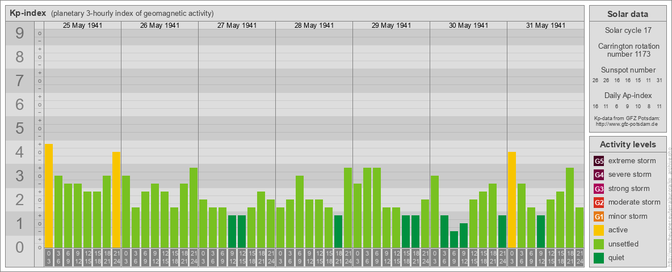Click the 0-3 hour label under 25 May
672x272 pixels.
(x=49, y=257)
